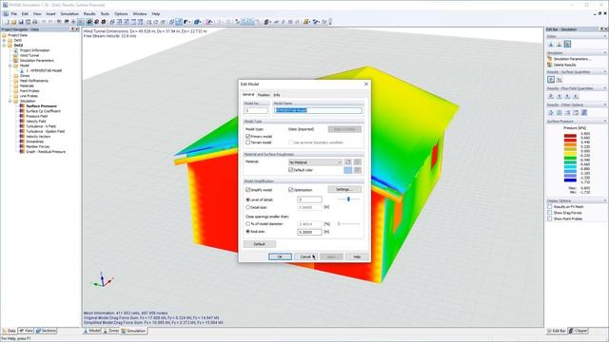Uncheck the Simplify model checkbox

[x=247, y=190]
